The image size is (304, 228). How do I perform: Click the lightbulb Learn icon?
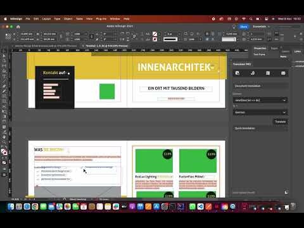click(x=234, y=27)
